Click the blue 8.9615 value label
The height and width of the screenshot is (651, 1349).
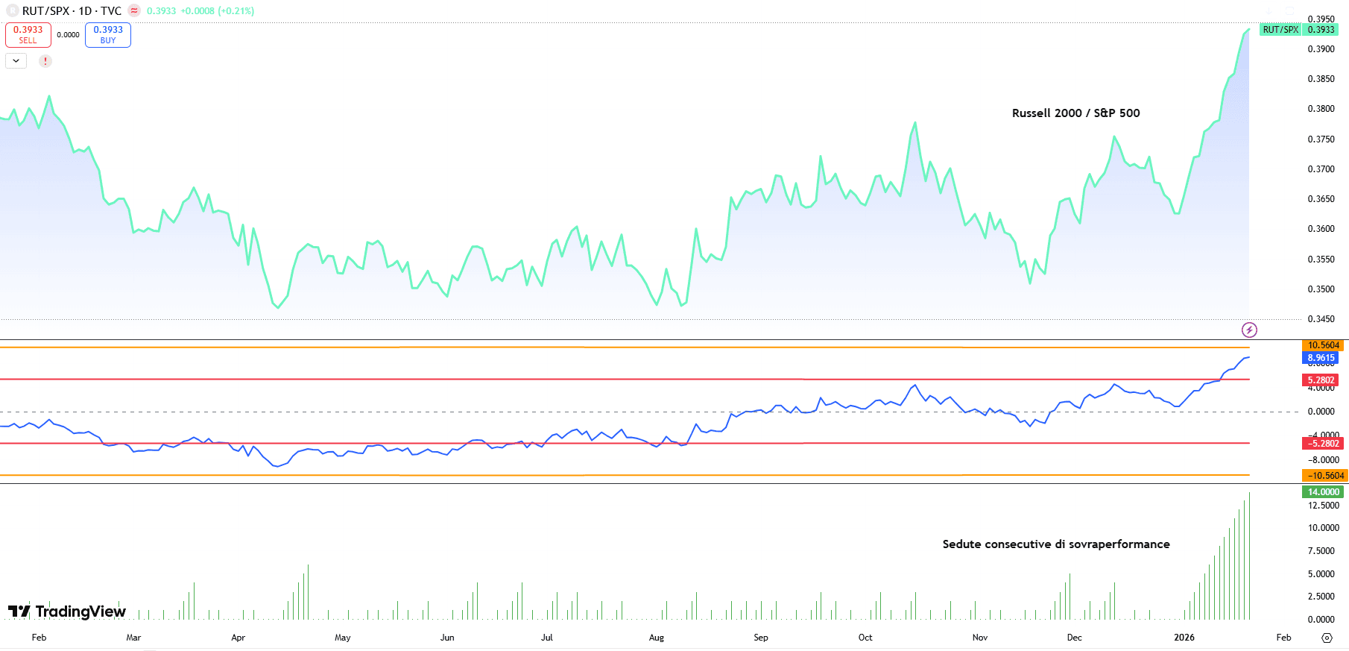pos(1321,358)
